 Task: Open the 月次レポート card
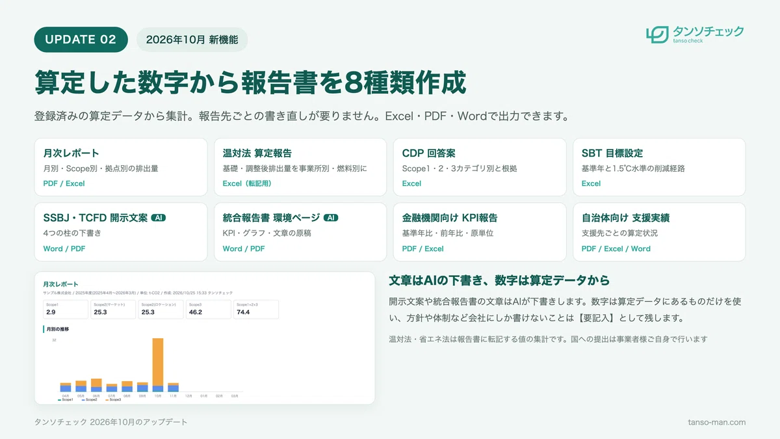(x=121, y=167)
